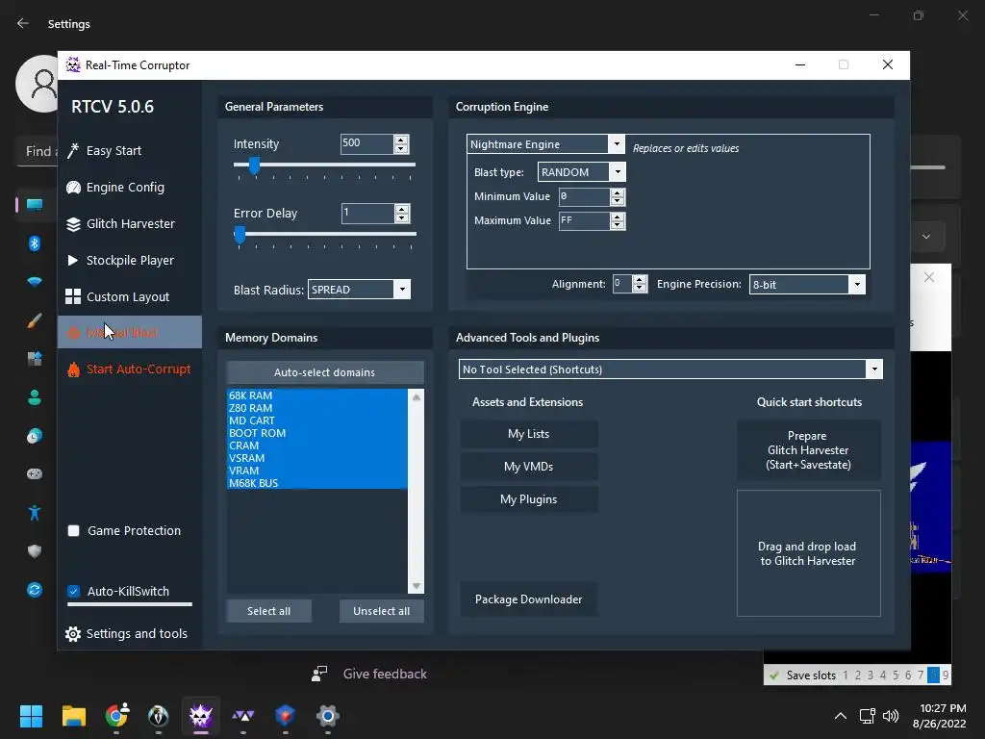Open Windows Start menu
This screenshot has width=985, height=739.
click(x=31, y=716)
